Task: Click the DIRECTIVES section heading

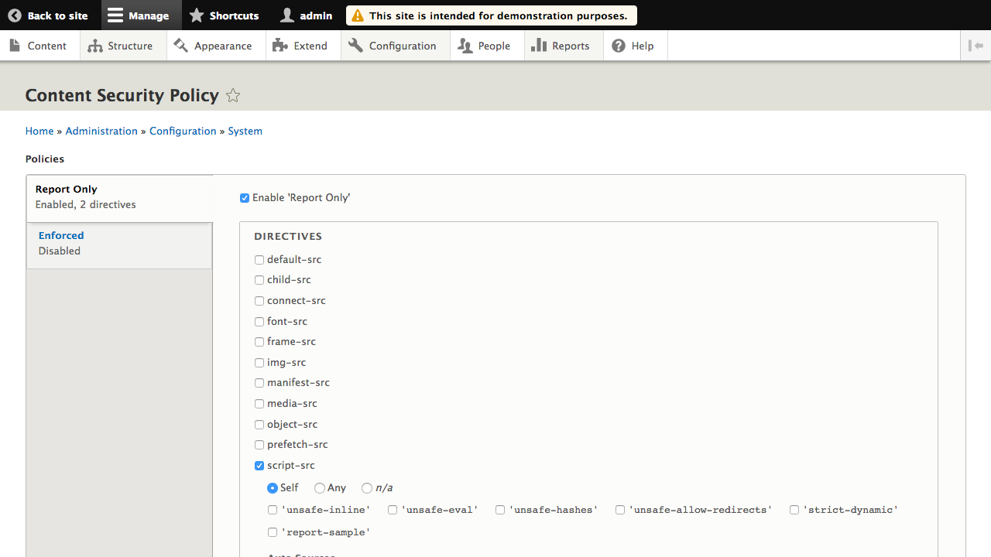Action: click(x=288, y=236)
